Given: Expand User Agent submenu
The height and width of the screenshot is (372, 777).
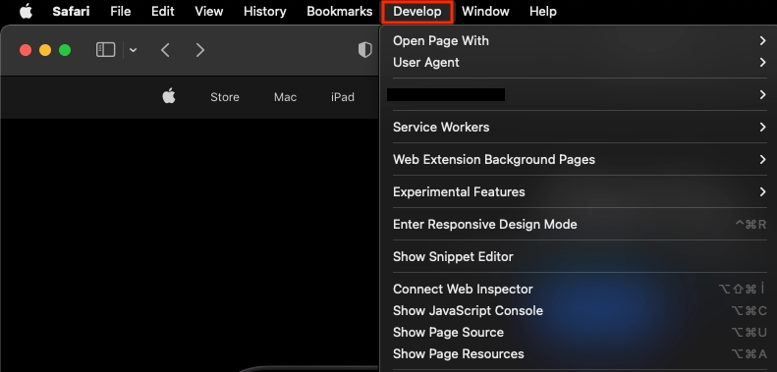Looking at the screenshot, I should click(x=580, y=63).
